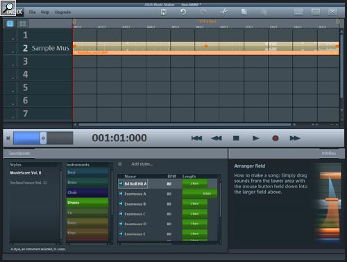Sort loops by BPM column header

click(x=171, y=177)
